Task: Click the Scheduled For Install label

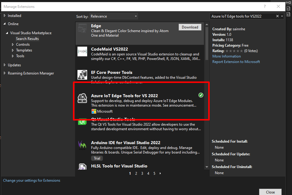Action: 230,141
